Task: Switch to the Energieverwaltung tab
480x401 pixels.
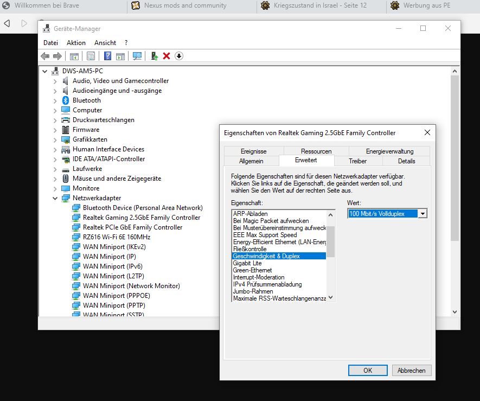Action: [389, 151]
